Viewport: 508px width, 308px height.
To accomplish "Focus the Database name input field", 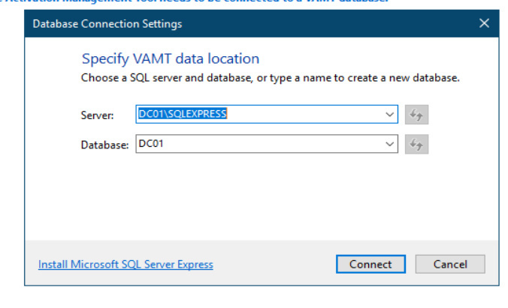I will [301, 144].
